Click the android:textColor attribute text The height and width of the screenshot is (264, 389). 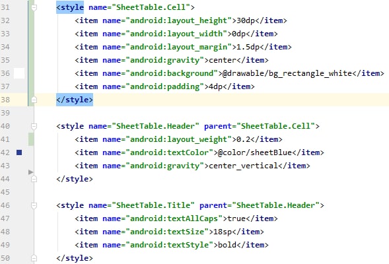point(170,152)
